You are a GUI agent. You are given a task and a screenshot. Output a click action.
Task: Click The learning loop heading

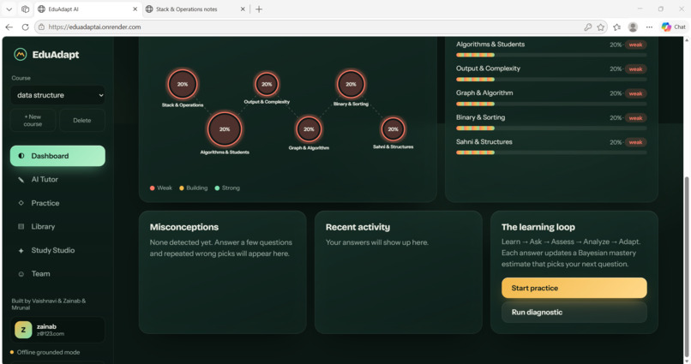point(538,227)
